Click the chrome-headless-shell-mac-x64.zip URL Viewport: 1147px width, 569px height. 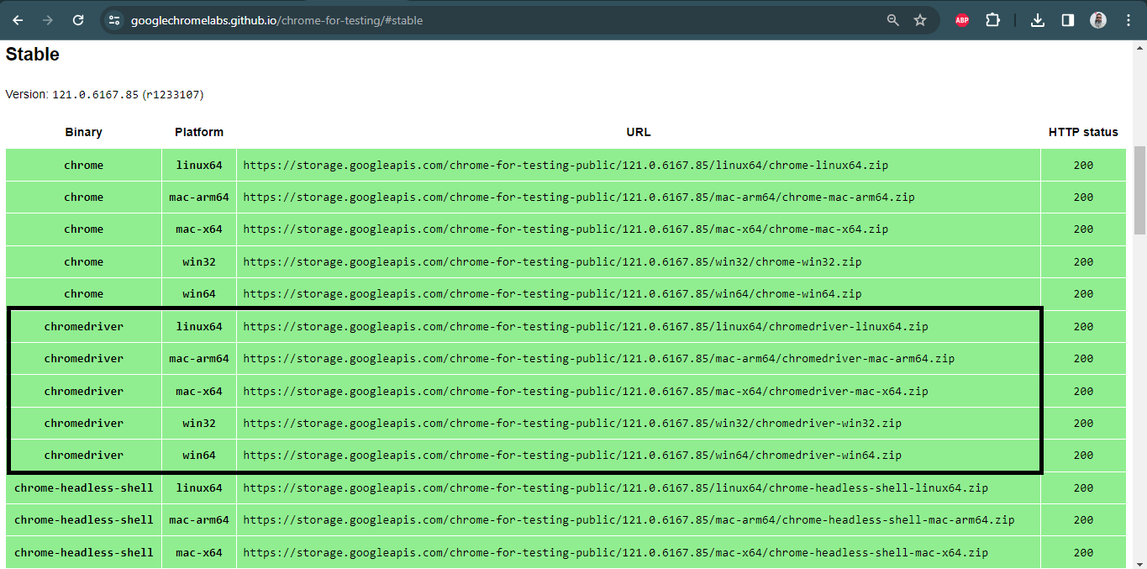point(616,553)
